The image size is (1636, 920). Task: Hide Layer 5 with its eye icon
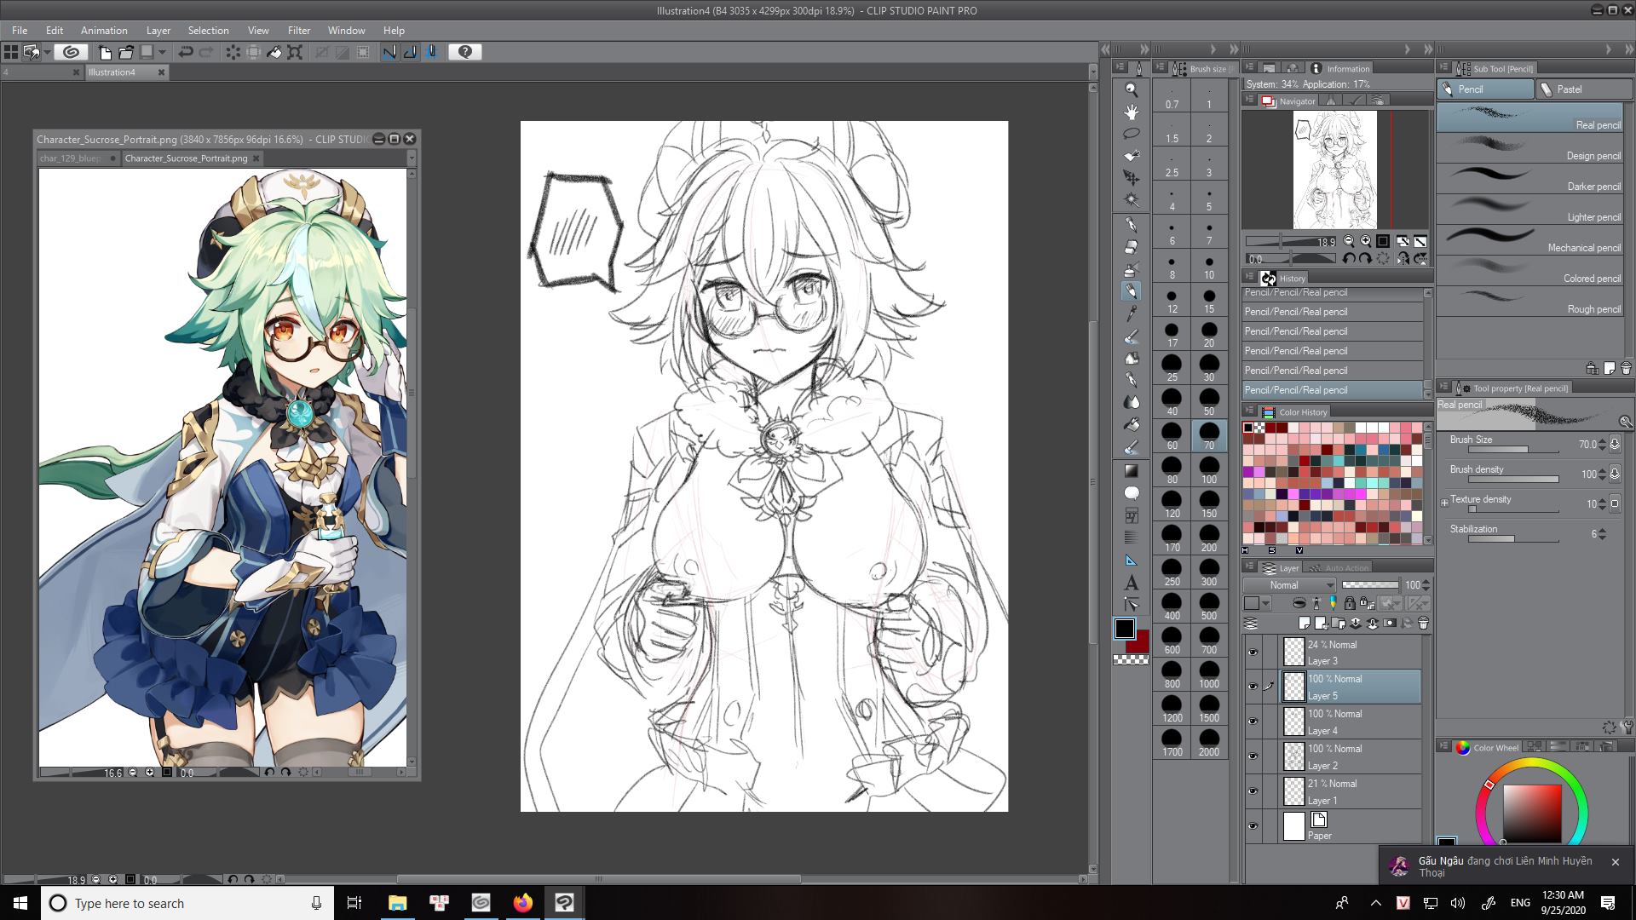pos(1253,687)
